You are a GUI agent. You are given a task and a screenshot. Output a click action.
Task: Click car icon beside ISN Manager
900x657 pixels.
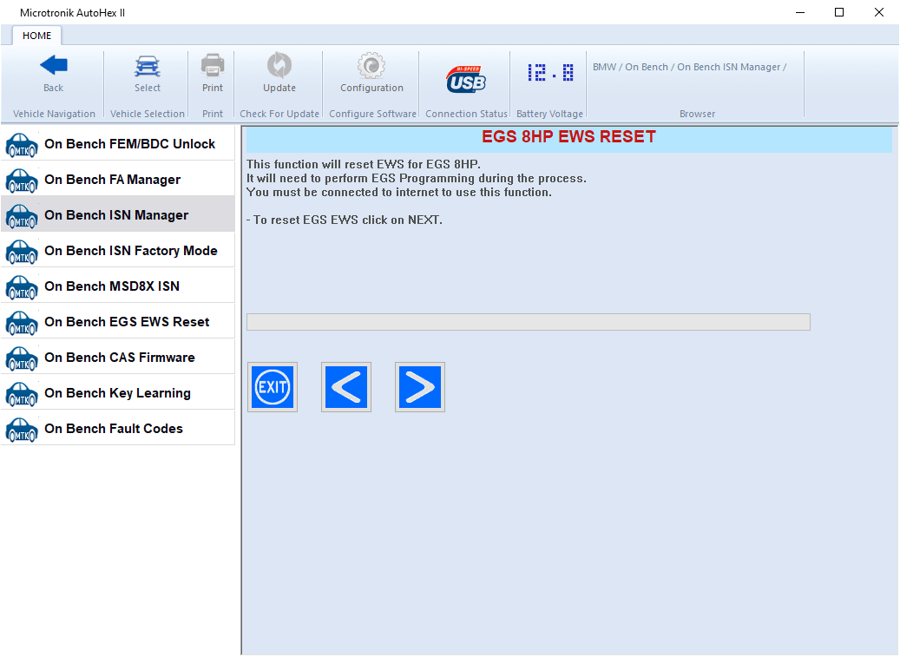click(22, 216)
